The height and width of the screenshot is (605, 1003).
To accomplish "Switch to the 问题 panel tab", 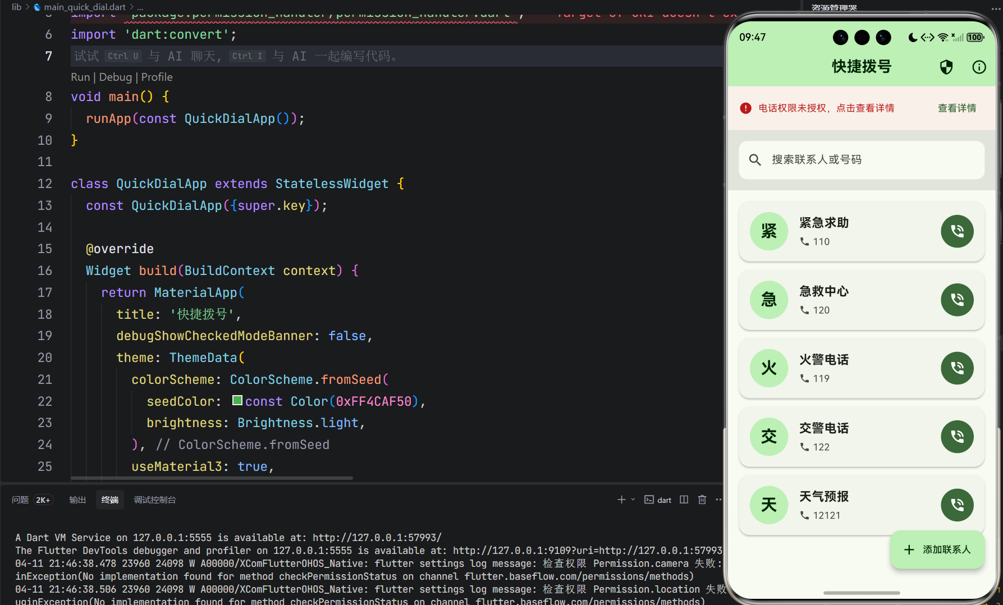I will click(x=20, y=499).
